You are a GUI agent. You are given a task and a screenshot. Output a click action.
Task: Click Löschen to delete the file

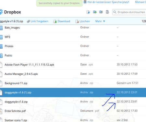(x=83, y=21)
